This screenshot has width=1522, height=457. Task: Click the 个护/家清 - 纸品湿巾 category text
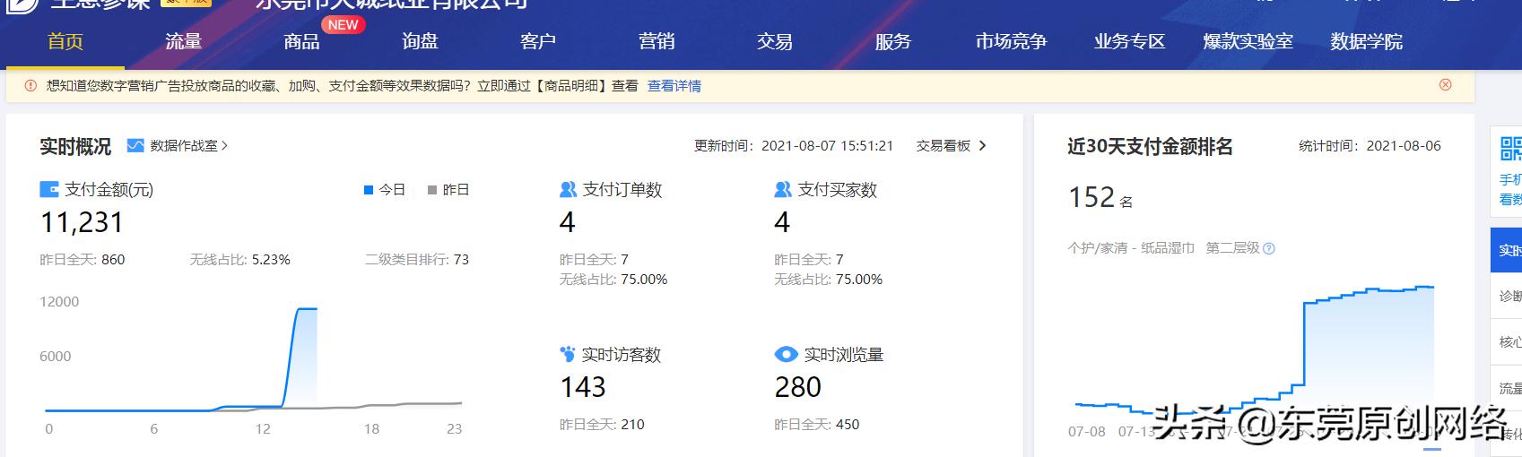(x=1131, y=248)
